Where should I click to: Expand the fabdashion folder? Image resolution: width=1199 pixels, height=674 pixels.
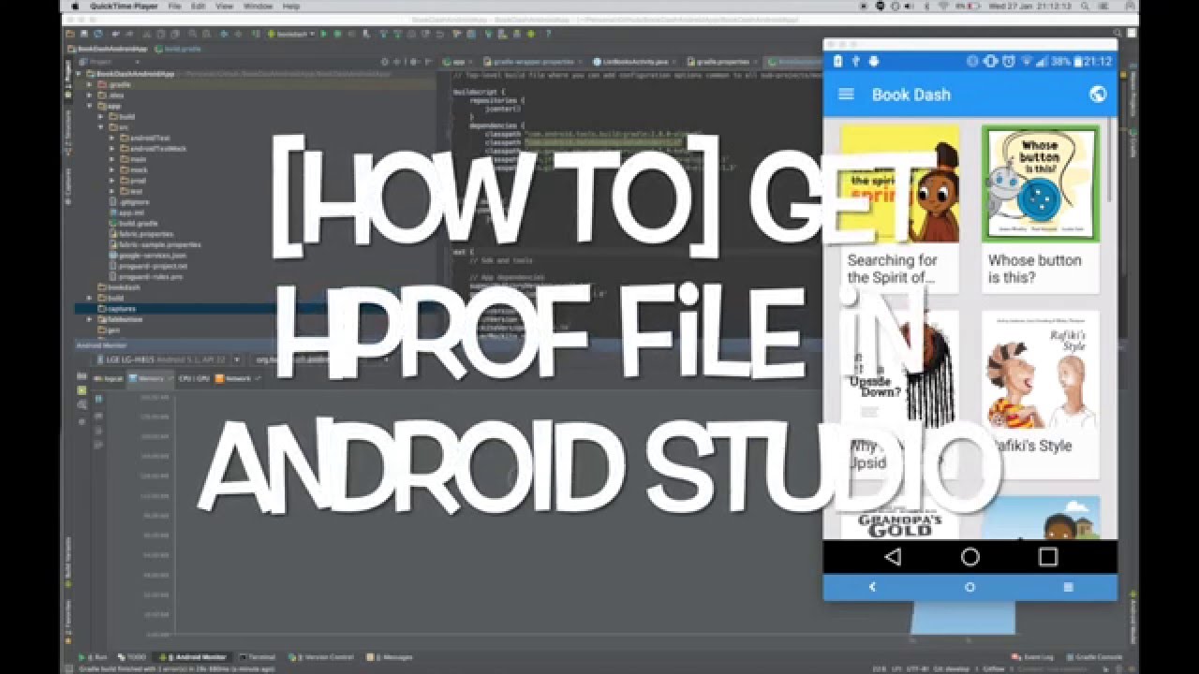tap(91, 319)
